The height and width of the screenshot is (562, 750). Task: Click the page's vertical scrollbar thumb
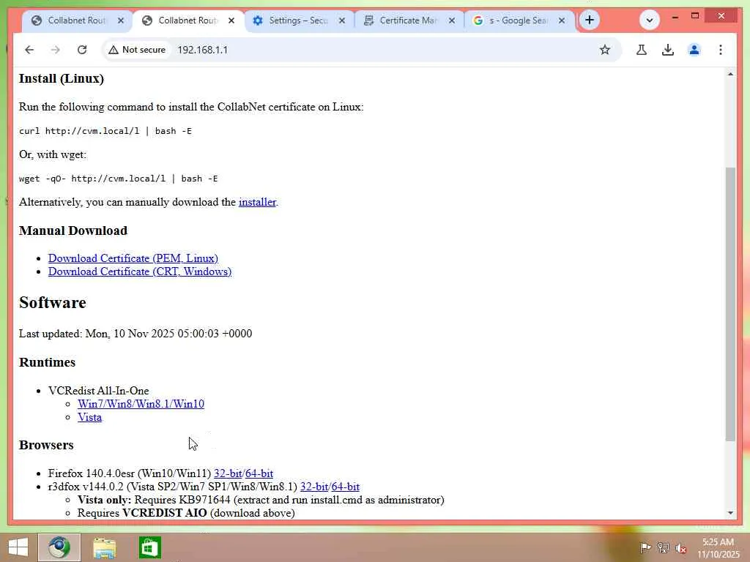tap(730, 304)
